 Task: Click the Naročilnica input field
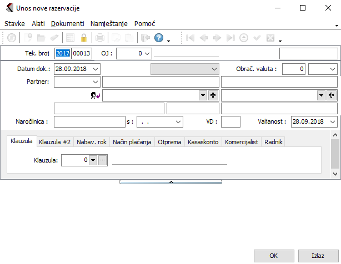pyautogui.click(x=89, y=121)
